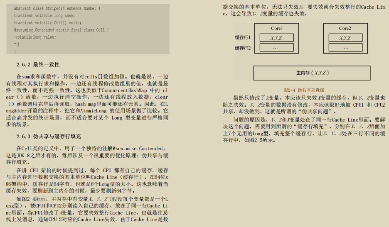389x227 pixels.
Task: Click the caption '图2-4 伪共享示意图'
Action: [x=304, y=90]
